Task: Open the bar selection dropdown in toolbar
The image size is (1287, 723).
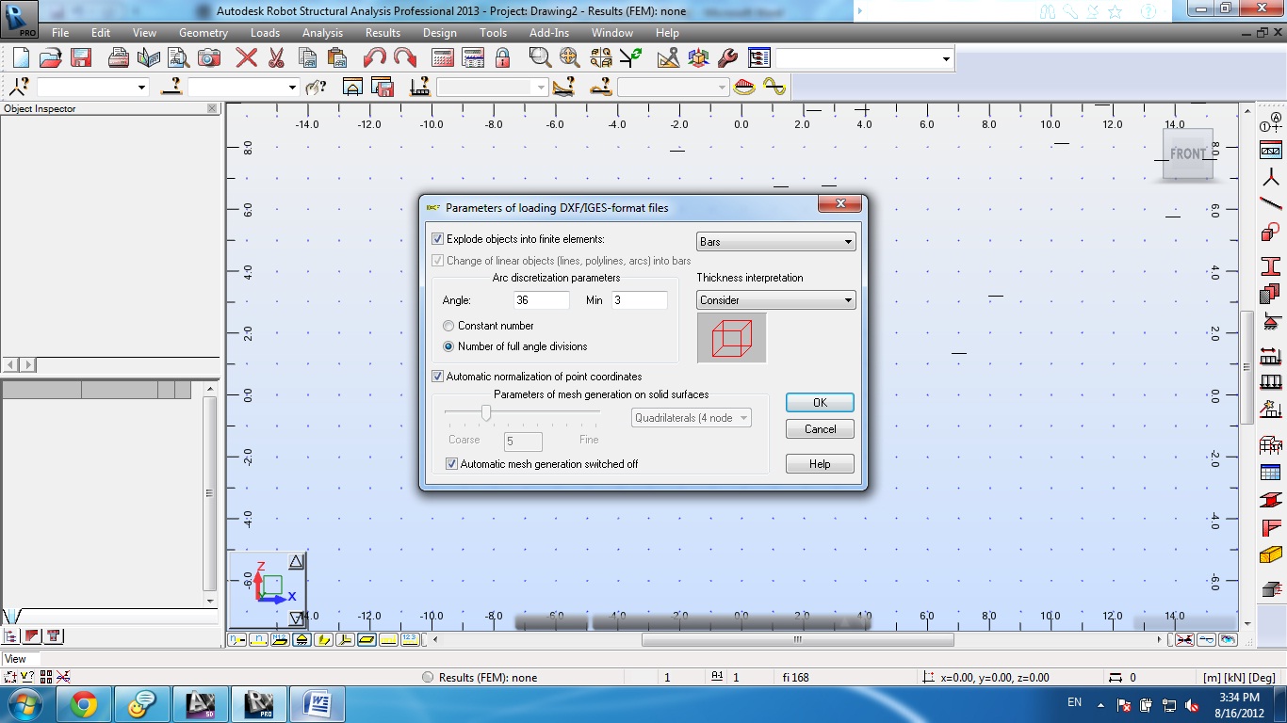Action: (x=243, y=88)
